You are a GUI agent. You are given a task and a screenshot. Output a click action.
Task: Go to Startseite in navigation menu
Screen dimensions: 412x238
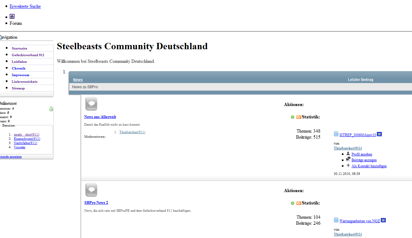click(x=19, y=48)
